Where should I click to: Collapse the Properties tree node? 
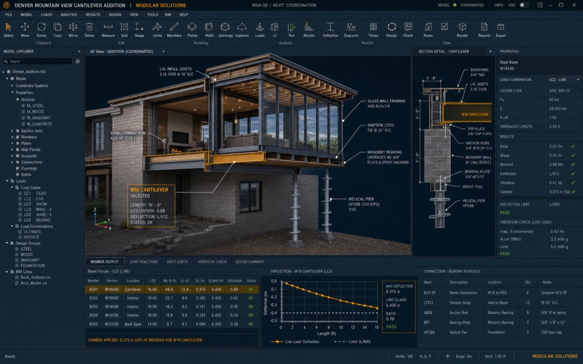point(12,93)
